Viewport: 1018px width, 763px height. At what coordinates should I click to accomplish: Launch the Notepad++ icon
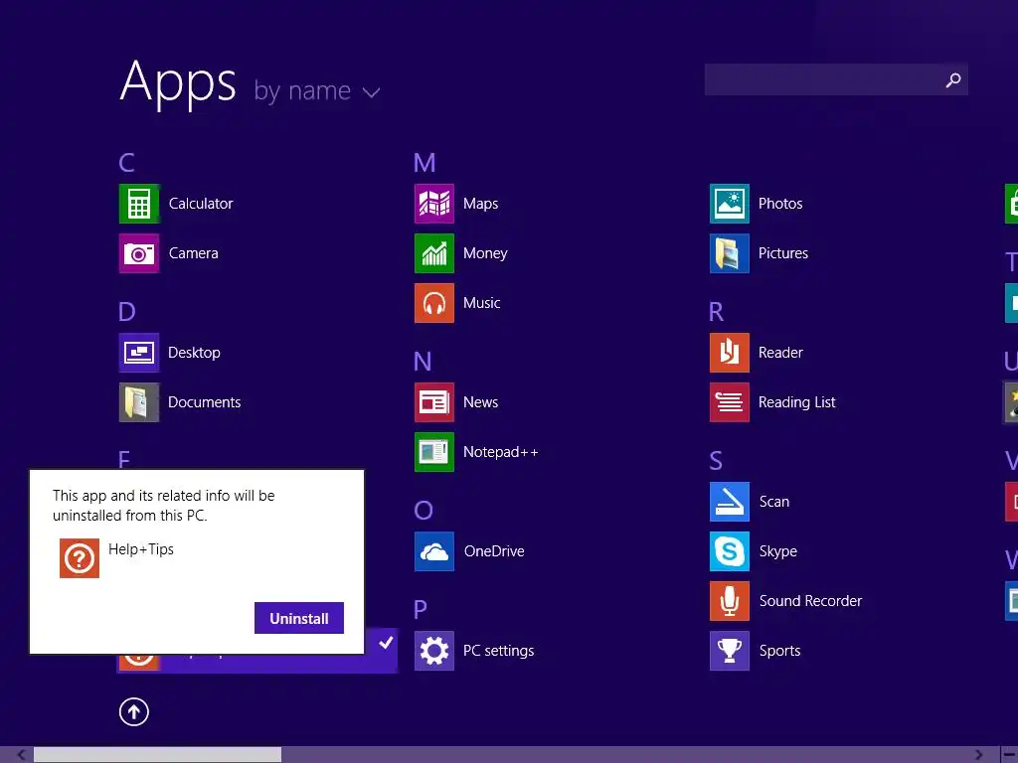434,452
